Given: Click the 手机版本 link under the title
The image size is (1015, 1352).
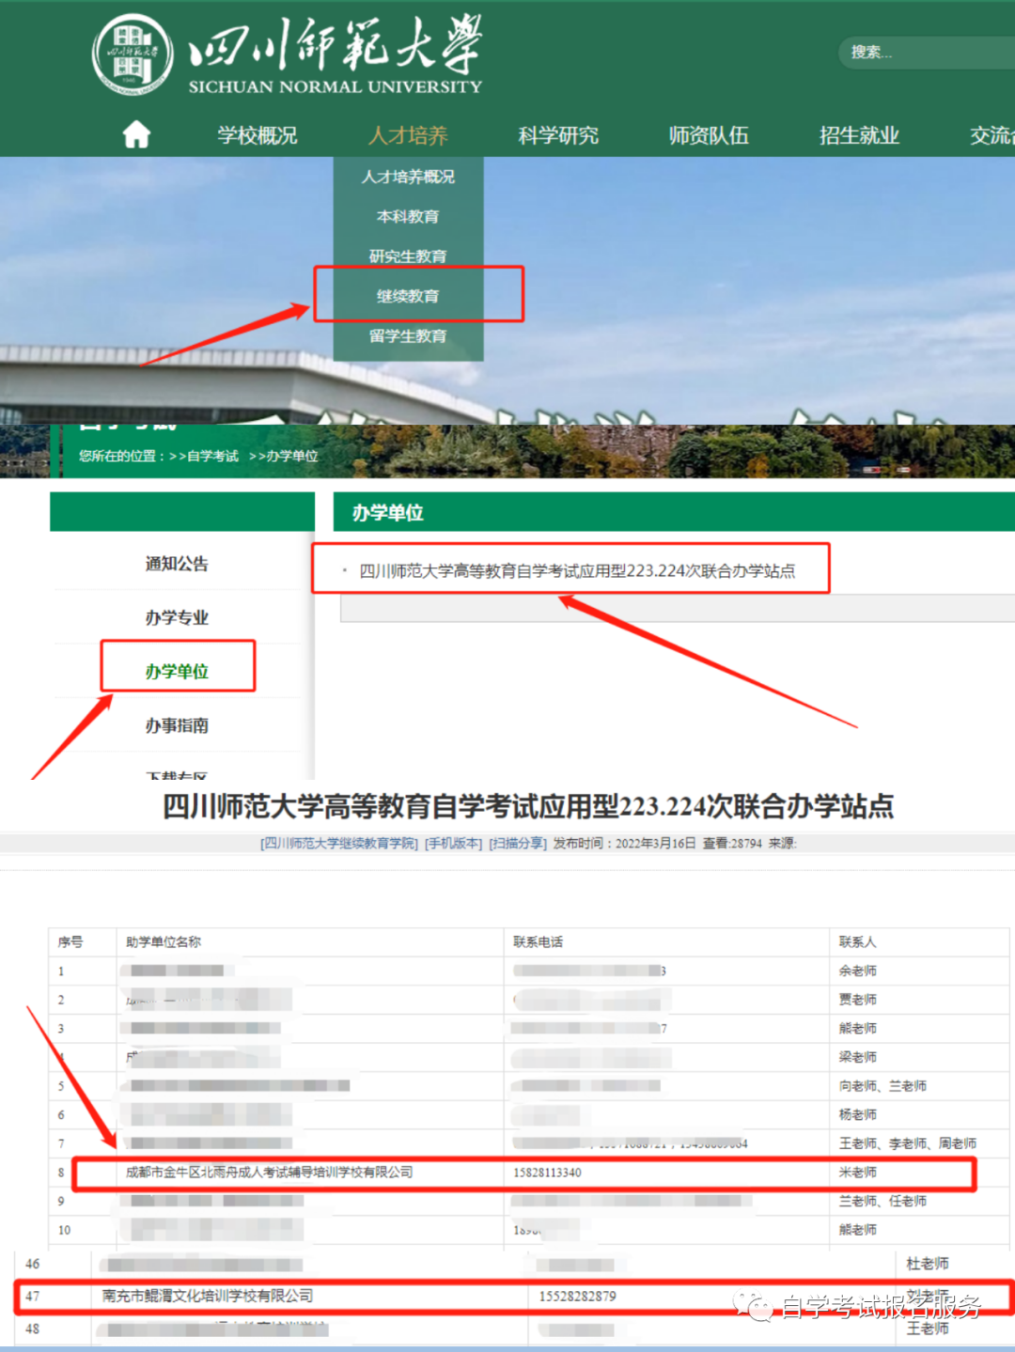Looking at the screenshot, I should click(x=454, y=843).
